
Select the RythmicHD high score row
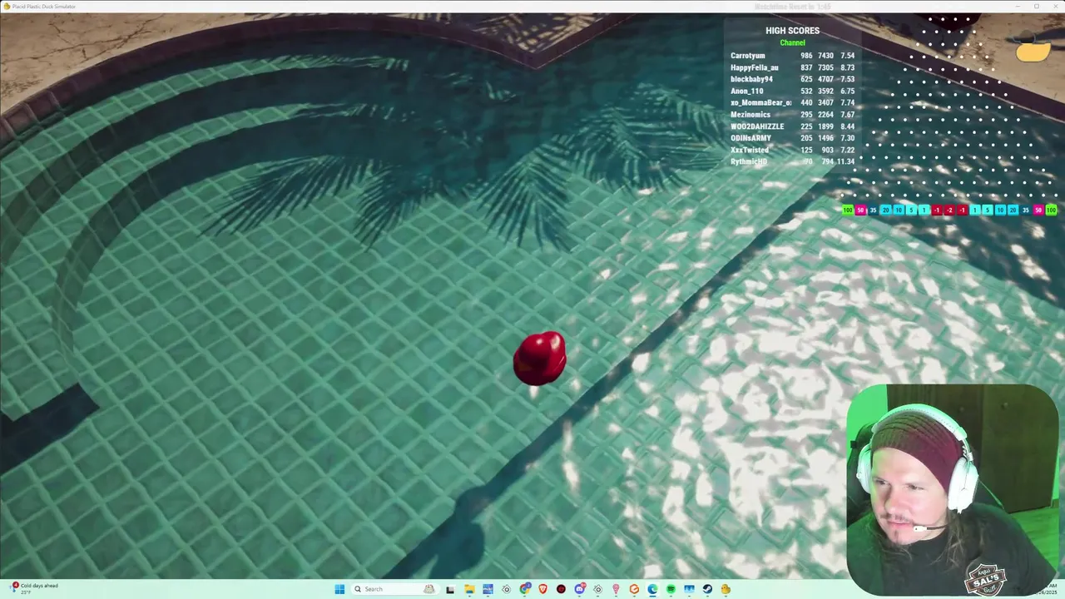coord(792,161)
